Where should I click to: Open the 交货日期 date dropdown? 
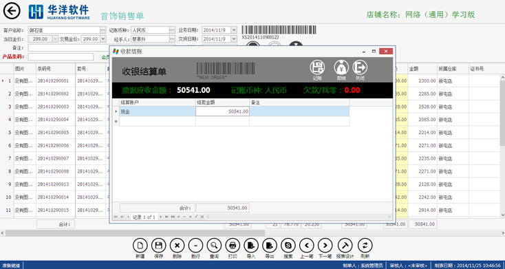[234, 39]
